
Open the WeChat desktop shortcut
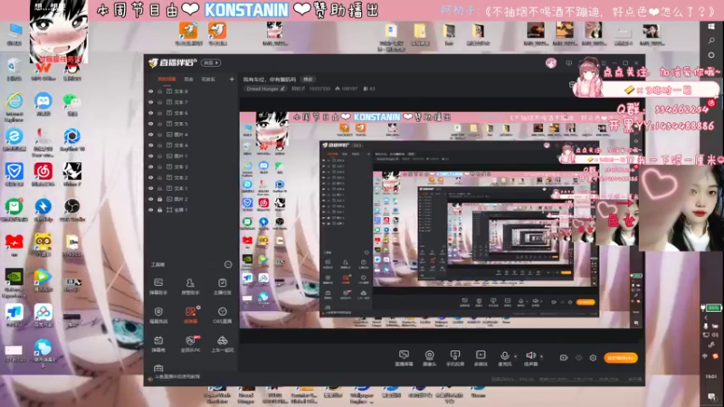tap(71, 104)
